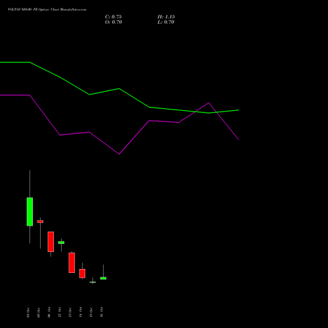Select the tall green candlestick for 01 Oct
Viewport: 328px width, 328px height.
tap(30, 212)
